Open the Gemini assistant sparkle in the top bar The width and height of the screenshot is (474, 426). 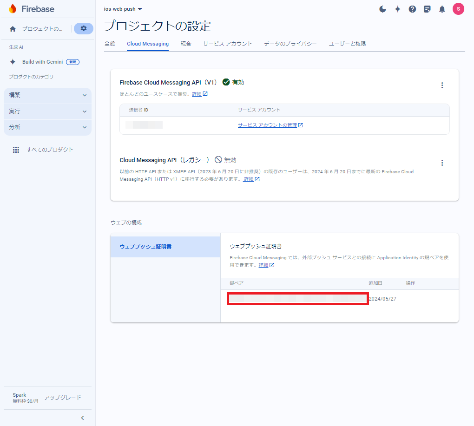click(x=397, y=8)
